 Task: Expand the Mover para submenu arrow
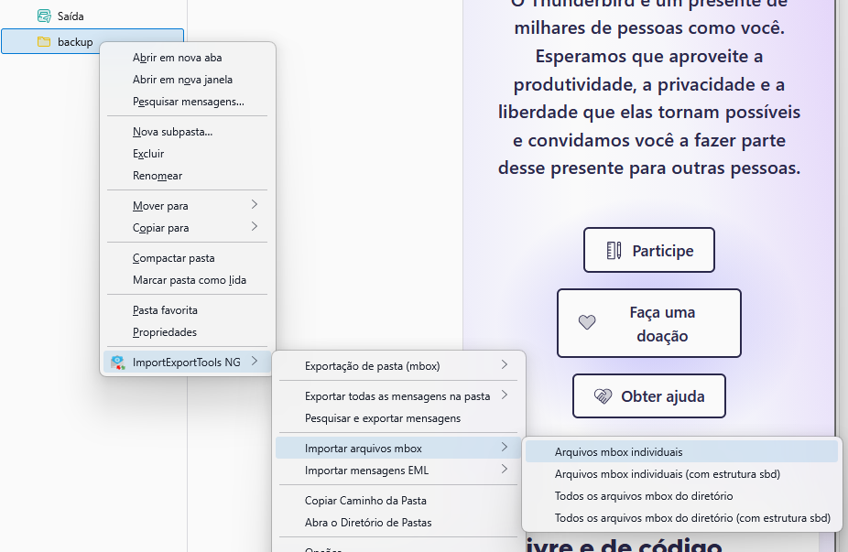point(255,204)
